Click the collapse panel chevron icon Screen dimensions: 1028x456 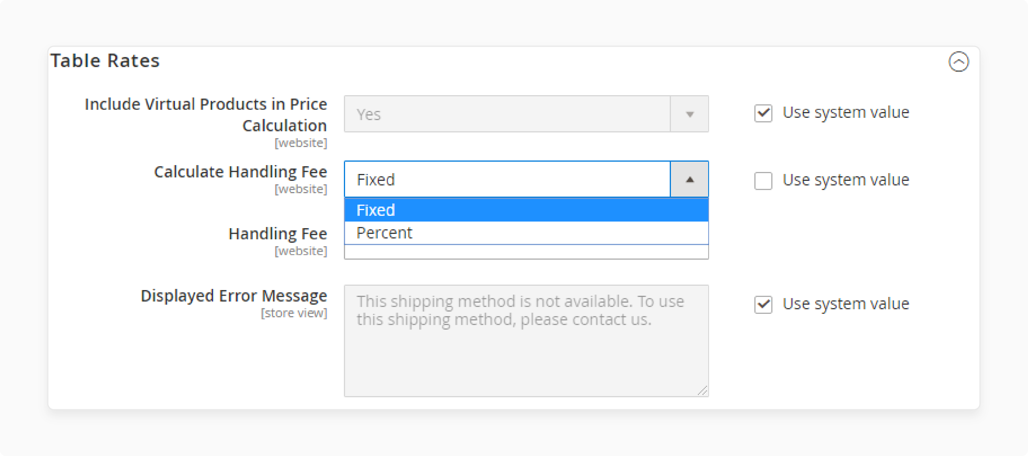959,61
